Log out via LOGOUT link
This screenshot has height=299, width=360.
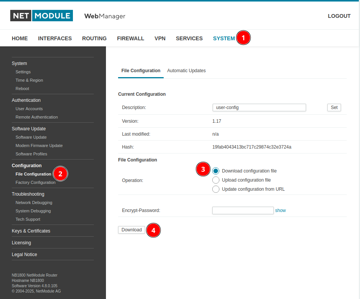click(339, 16)
